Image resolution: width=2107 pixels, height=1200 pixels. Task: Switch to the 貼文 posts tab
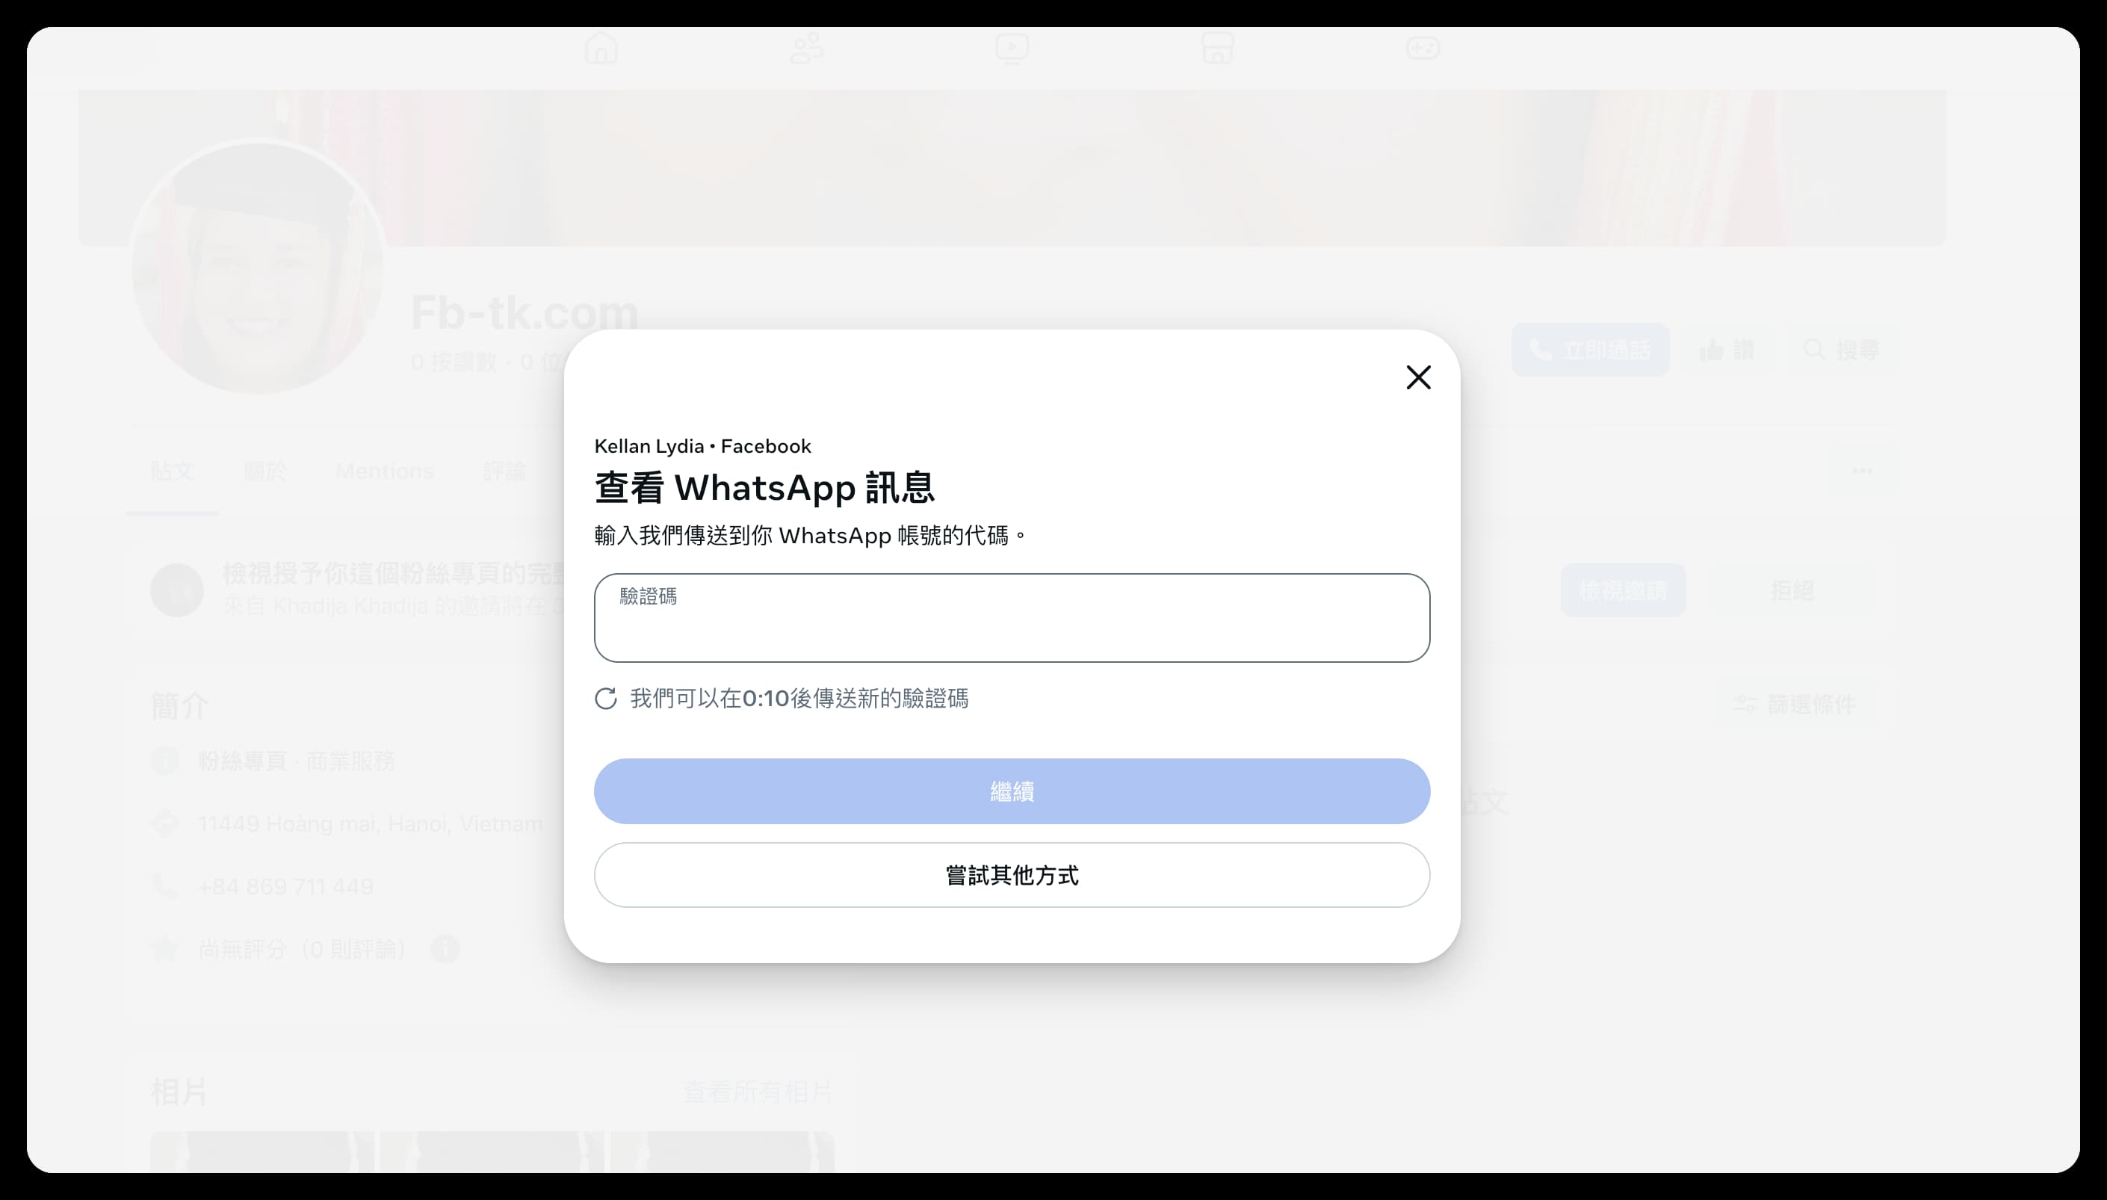172,471
